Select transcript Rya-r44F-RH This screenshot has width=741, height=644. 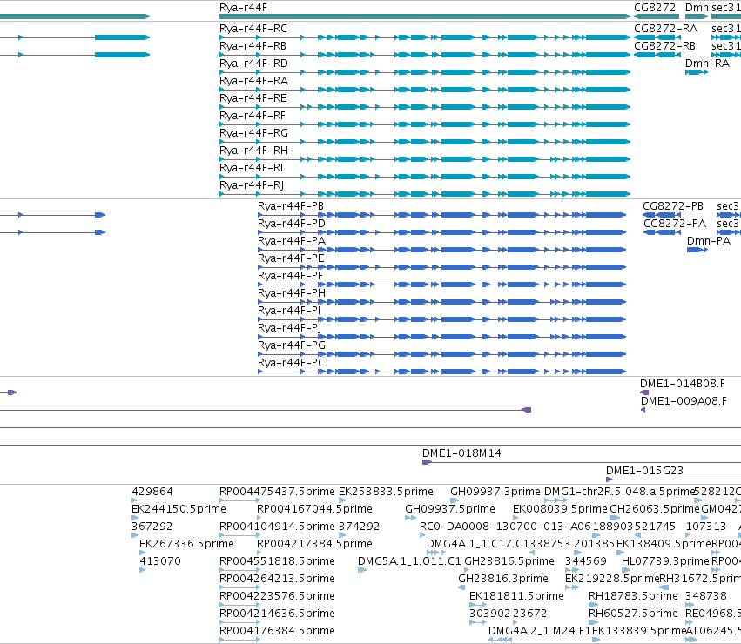[x=253, y=151]
